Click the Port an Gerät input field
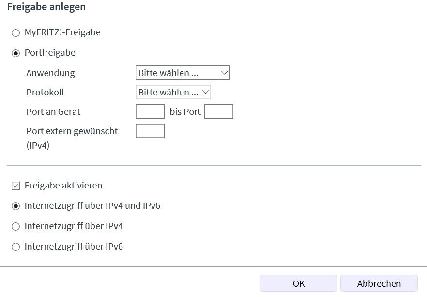 pos(150,112)
